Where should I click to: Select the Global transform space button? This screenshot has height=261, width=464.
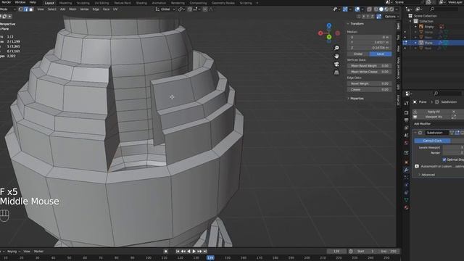pos(358,54)
